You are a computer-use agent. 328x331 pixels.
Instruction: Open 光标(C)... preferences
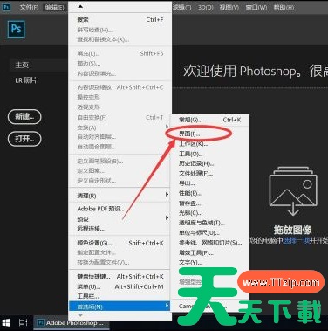click(210, 213)
